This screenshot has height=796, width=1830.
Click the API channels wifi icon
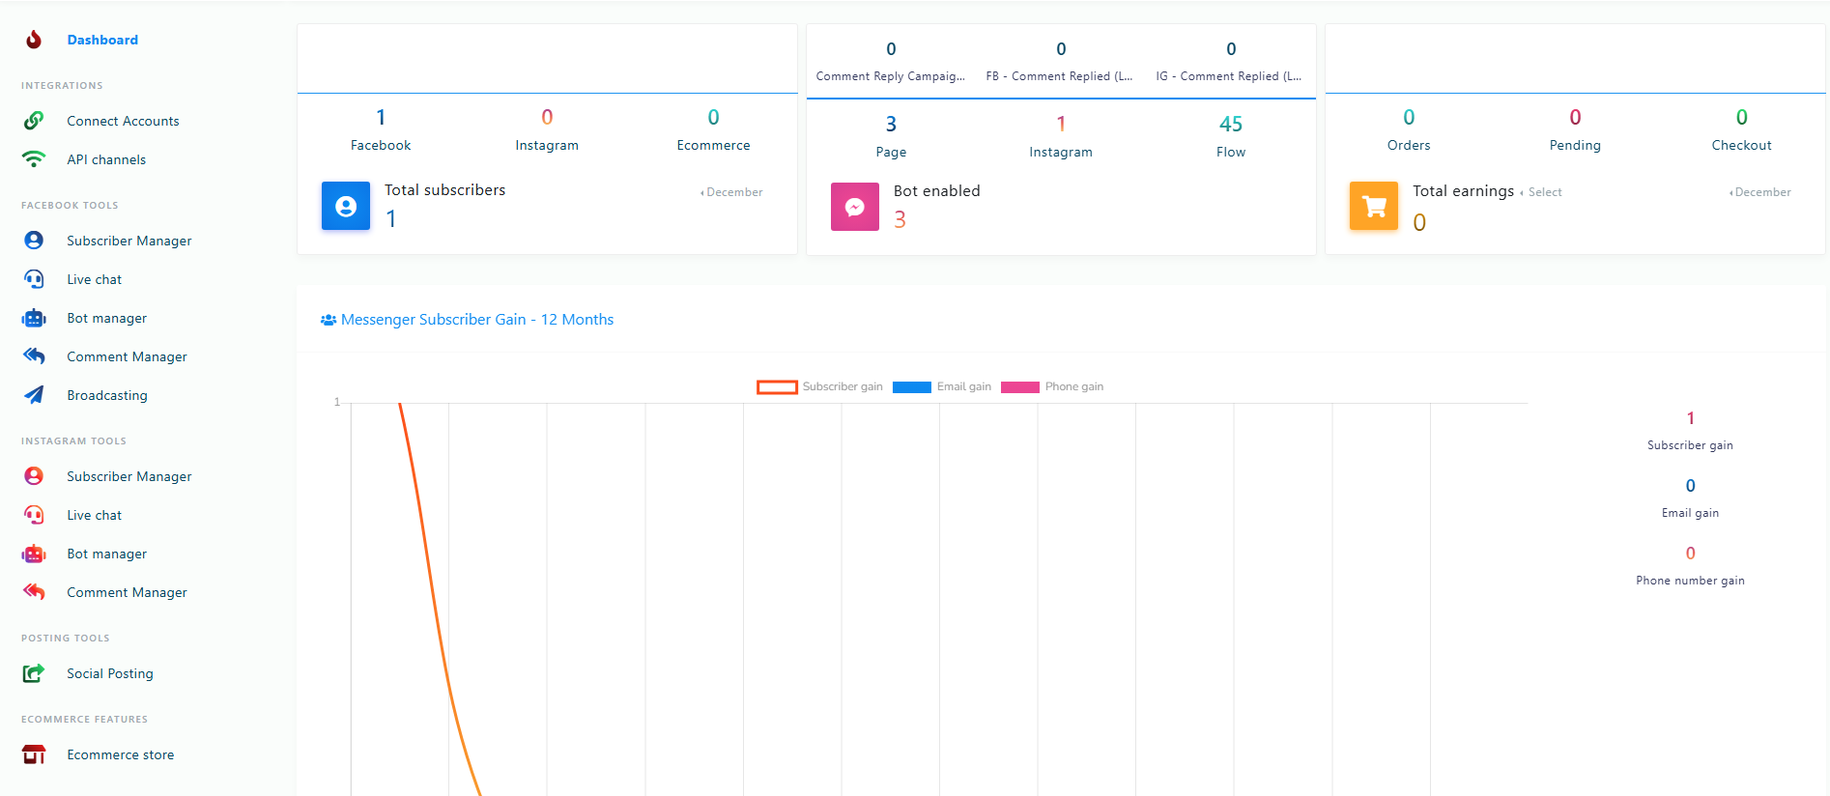pos(34,159)
